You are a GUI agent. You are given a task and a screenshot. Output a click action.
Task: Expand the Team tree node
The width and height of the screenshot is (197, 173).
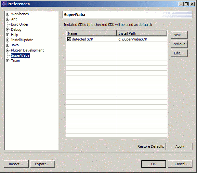click(8, 61)
